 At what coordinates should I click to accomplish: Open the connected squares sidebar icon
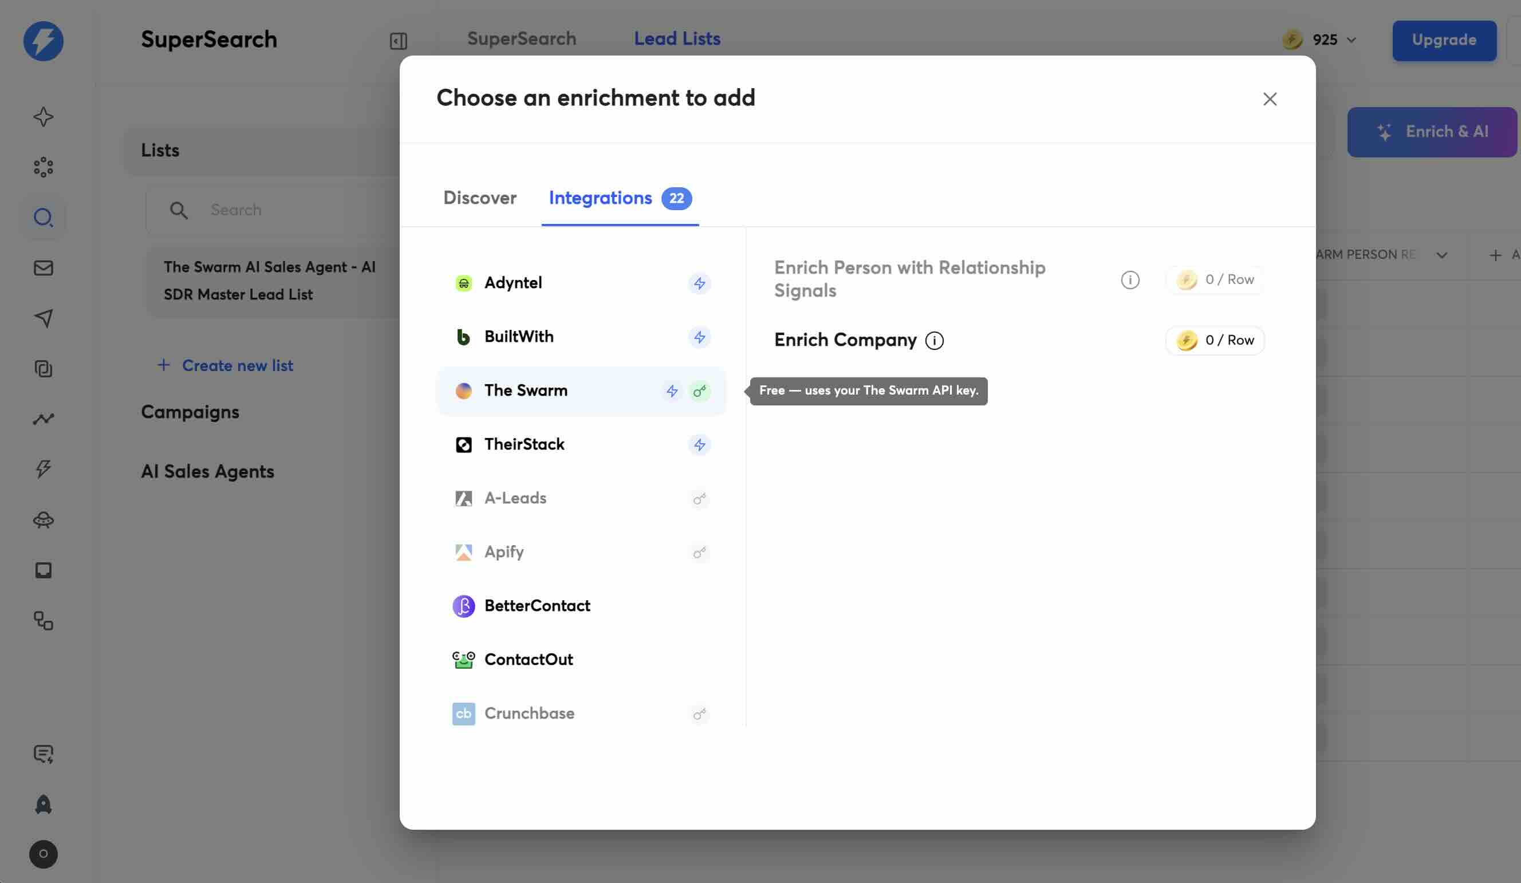(44, 621)
